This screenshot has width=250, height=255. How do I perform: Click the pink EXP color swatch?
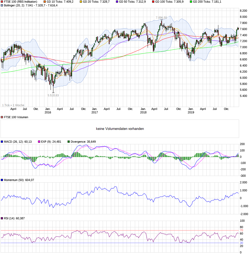click(39, 142)
